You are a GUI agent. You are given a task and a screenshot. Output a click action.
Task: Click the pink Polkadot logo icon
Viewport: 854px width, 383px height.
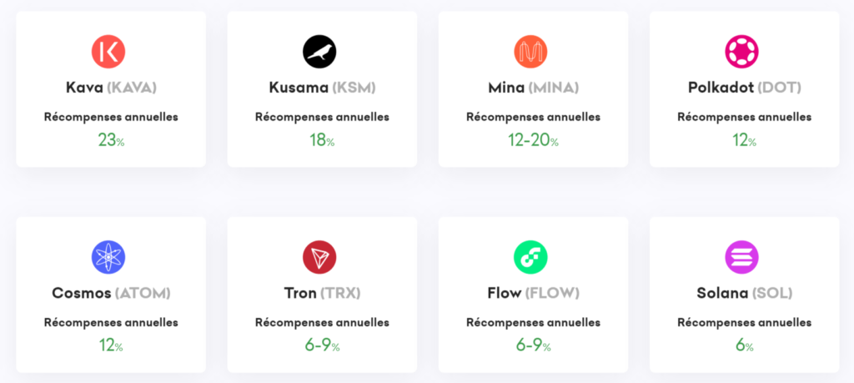point(741,52)
